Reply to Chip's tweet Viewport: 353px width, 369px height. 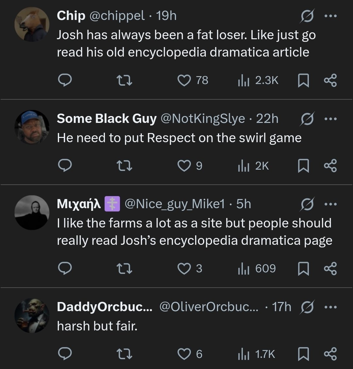[65, 80]
